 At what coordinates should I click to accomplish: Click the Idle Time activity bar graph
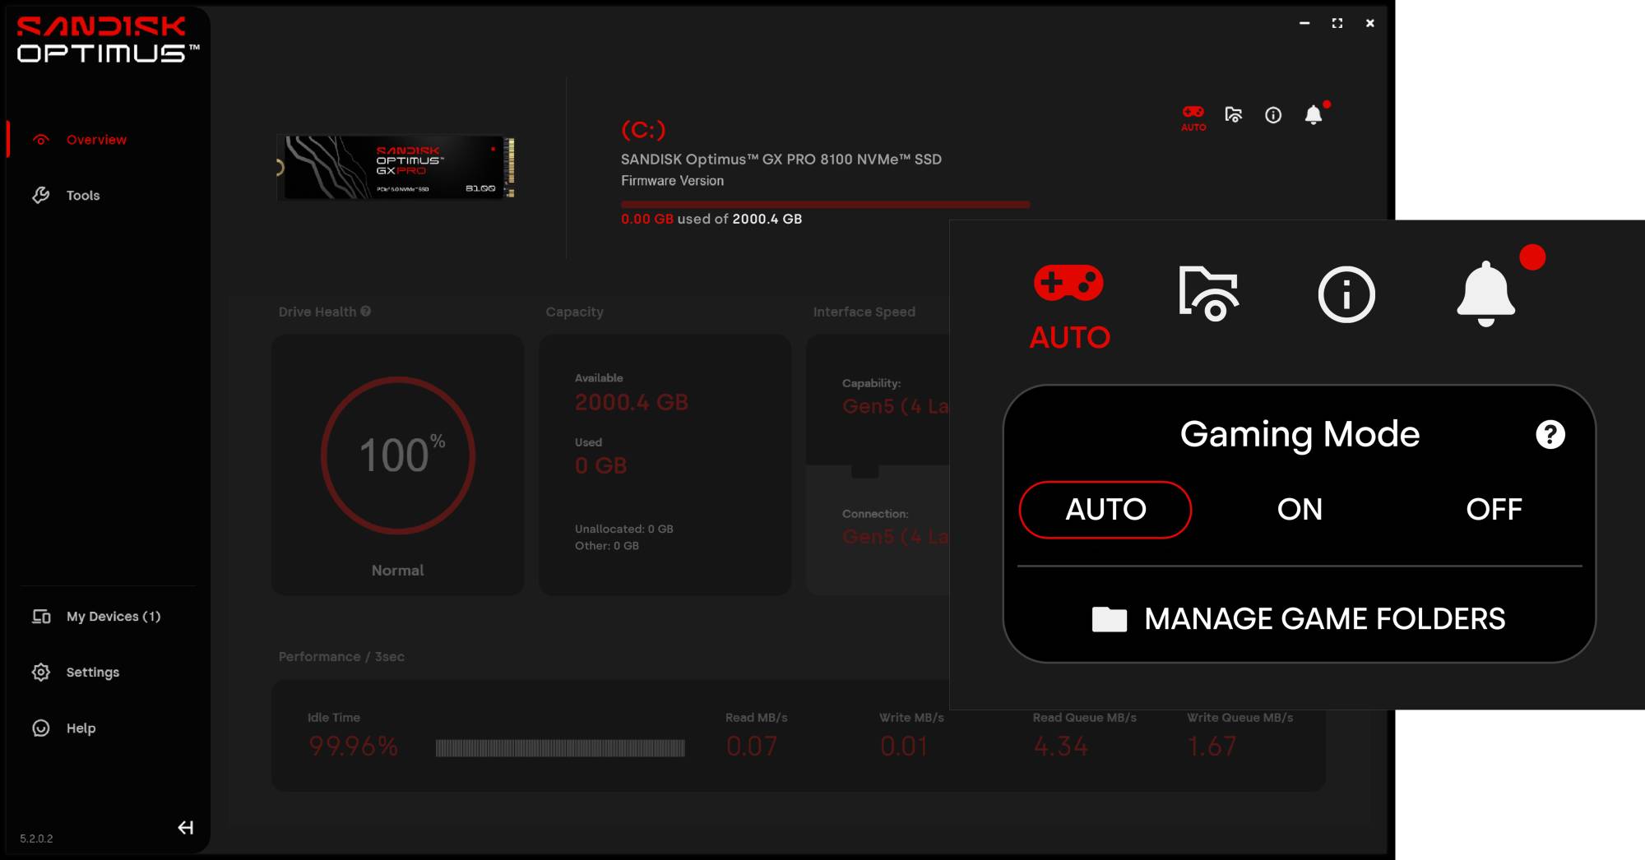560,748
